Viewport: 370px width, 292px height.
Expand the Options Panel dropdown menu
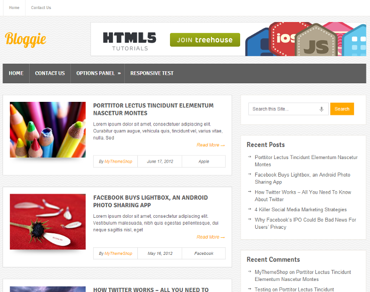tap(98, 73)
